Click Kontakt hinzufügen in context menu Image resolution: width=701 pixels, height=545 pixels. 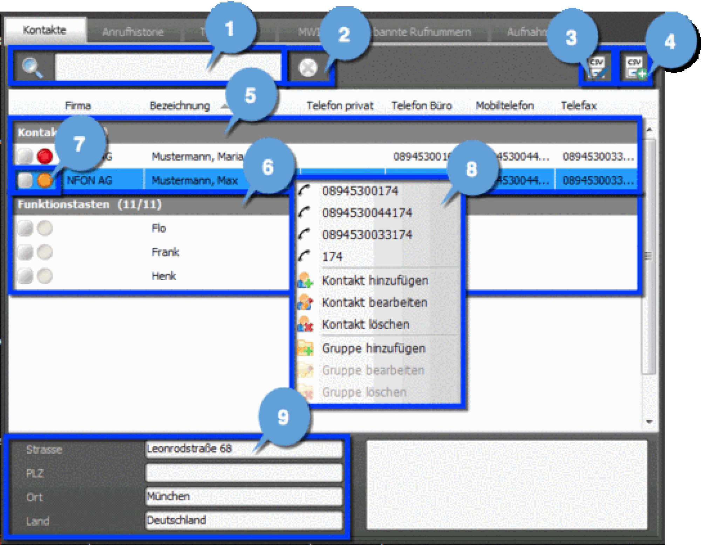375,281
